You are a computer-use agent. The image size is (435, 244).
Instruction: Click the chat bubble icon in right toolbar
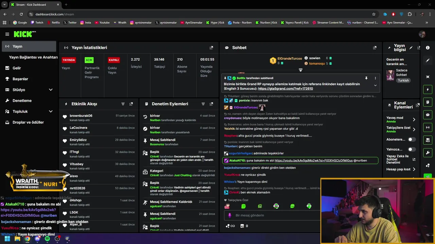tap(428, 115)
